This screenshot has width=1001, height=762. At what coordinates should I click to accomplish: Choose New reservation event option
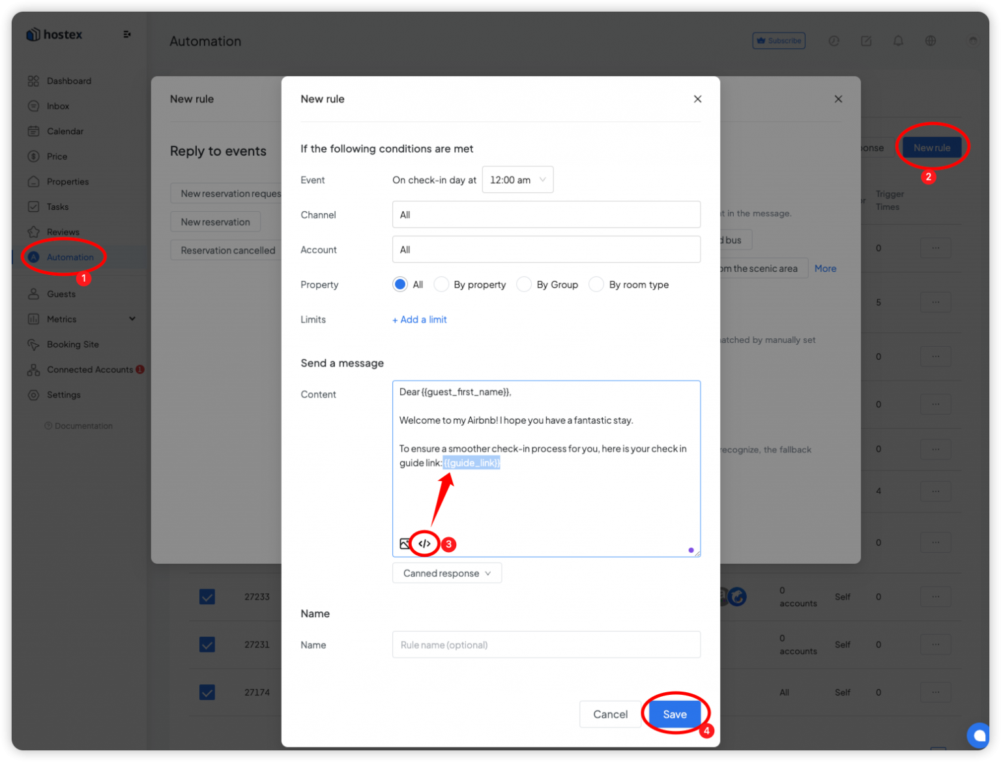click(x=215, y=222)
